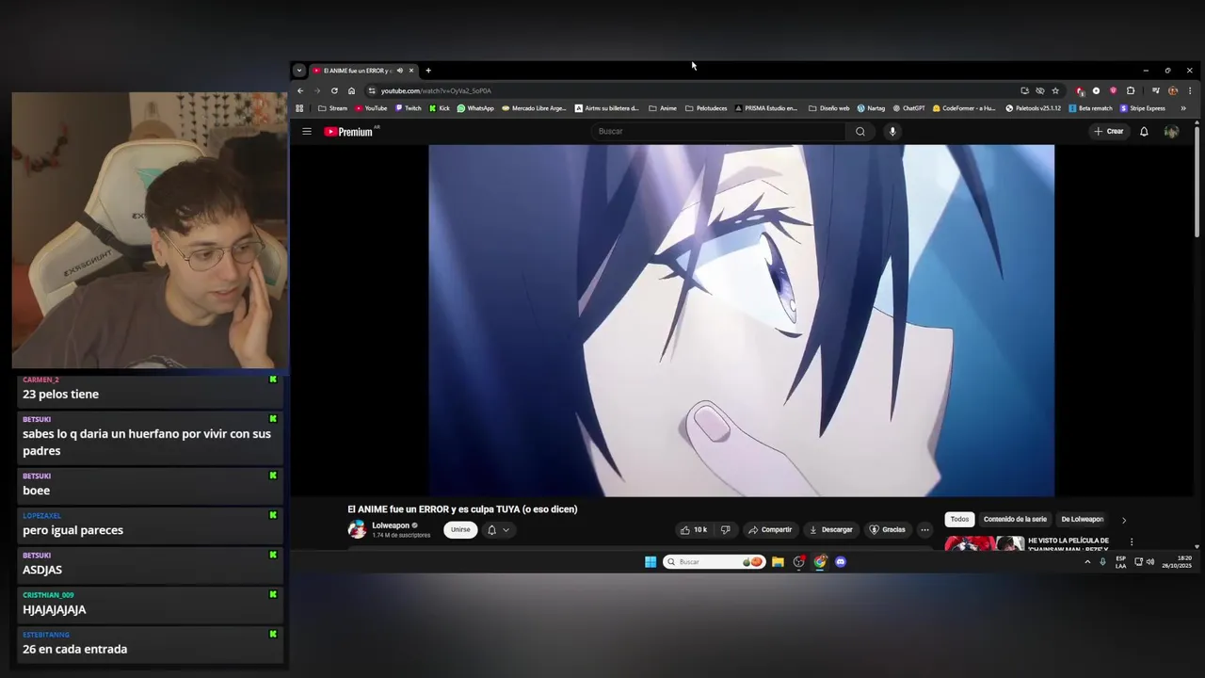Open the YouTube account avatar menu
The width and height of the screenshot is (1205, 678).
tap(1171, 132)
